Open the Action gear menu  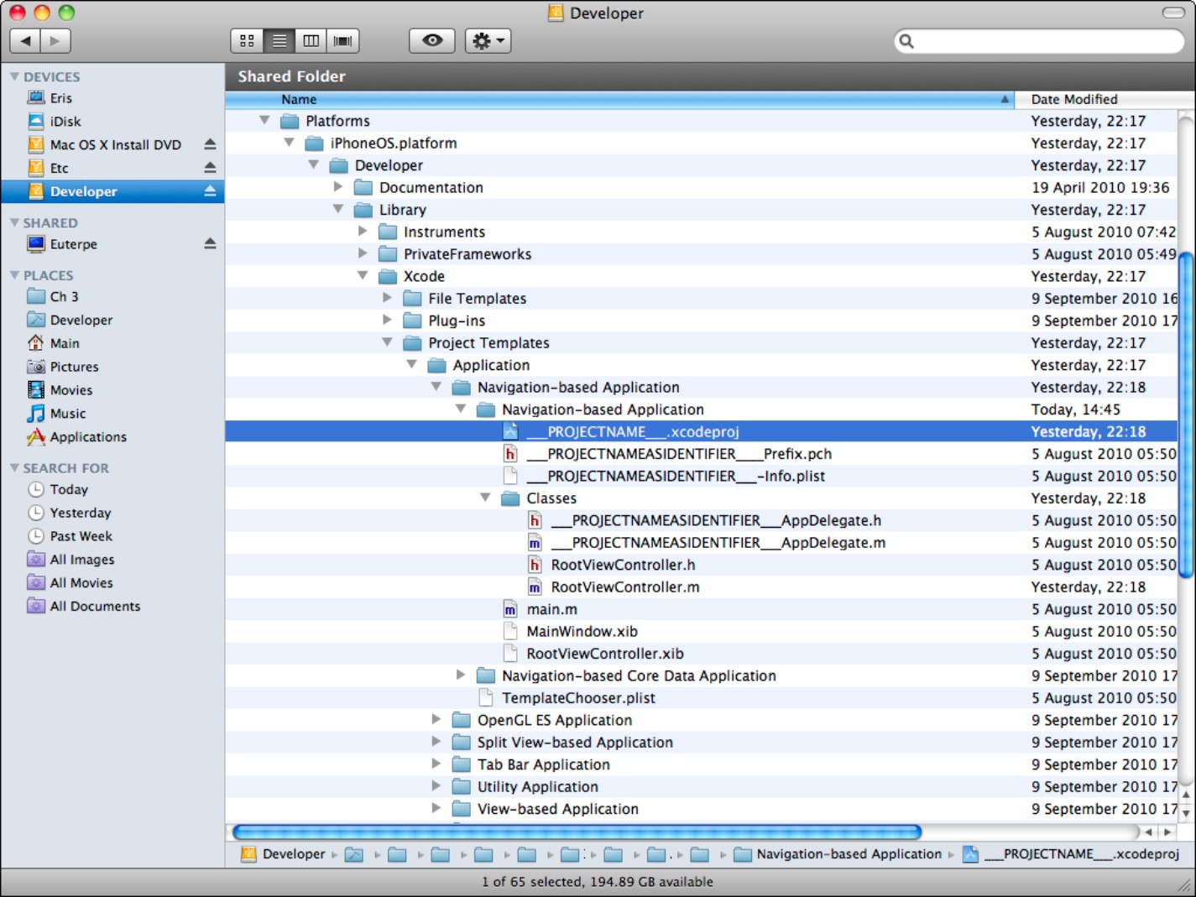click(x=488, y=40)
